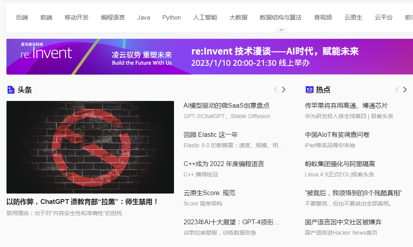Click the 热点 section news icon
Screen dimensions: 413x247
(x=309, y=90)
